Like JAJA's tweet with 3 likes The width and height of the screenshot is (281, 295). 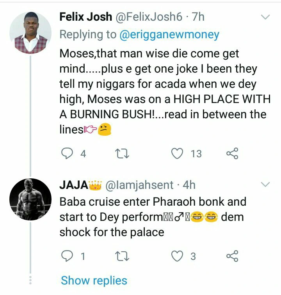[178, 256]
